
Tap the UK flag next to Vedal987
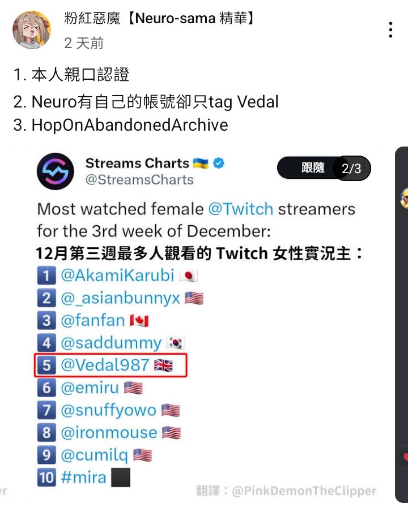(x=163, y=365)
